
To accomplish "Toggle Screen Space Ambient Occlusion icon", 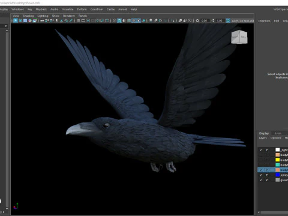I will [x=151, y=20].
